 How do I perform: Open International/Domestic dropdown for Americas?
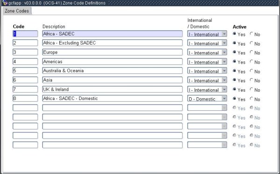click(x=207, y=61)
